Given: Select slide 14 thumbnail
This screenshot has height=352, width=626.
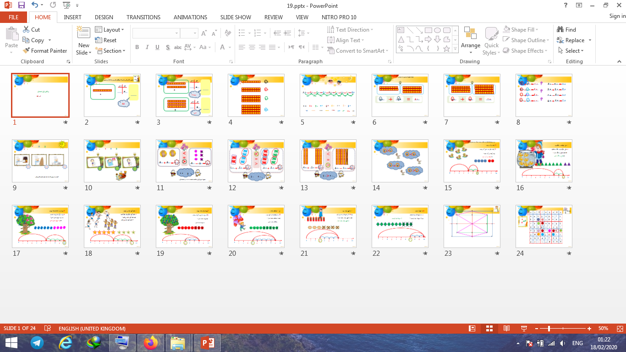Looking at the screenshot, I should point(400,161).
